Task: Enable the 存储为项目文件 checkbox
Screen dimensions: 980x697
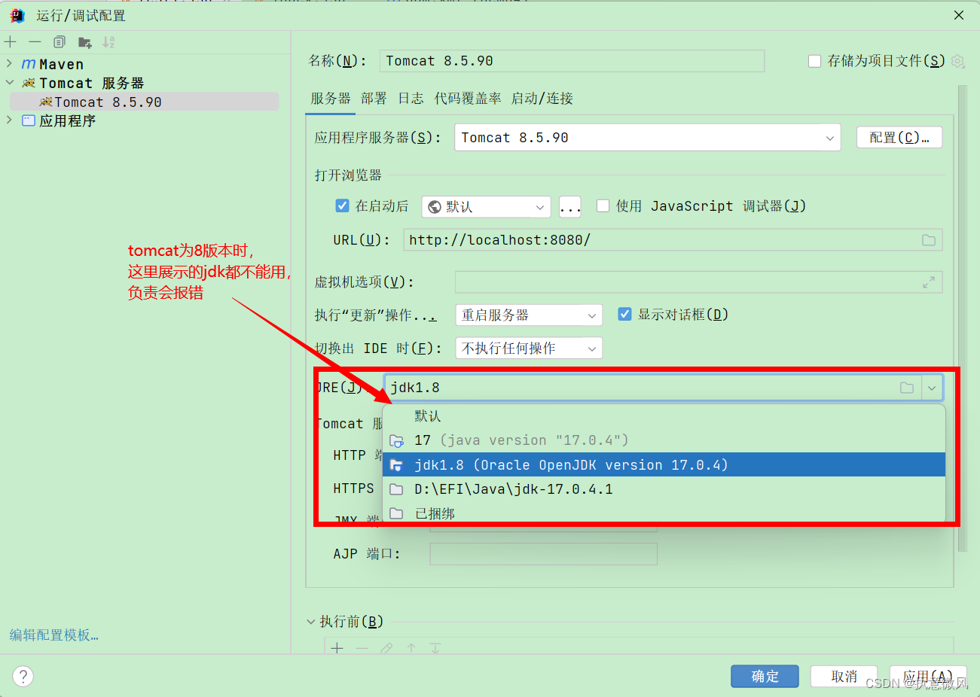Action: pyautogui.click(x=815, y=61)
